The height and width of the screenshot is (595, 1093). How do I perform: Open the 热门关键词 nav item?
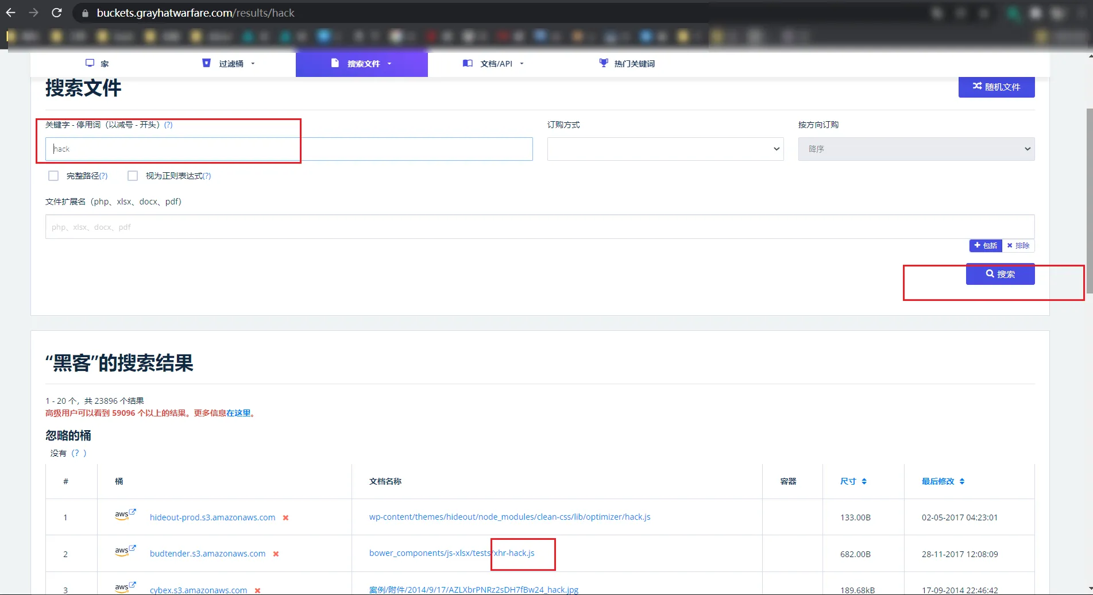[x=627, y=63]
